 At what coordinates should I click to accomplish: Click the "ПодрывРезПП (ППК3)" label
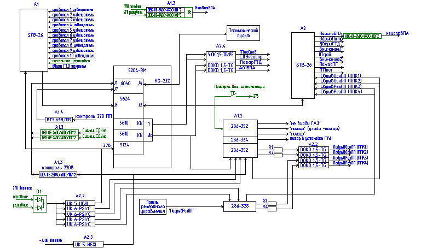350,158
